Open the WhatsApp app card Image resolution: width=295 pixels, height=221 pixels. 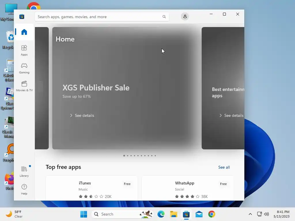(188, 188)
